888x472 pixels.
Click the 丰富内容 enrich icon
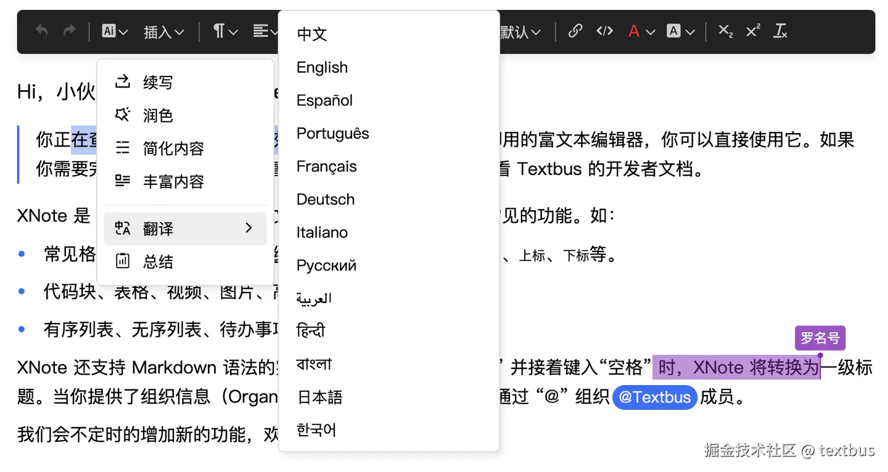(123, 181)
